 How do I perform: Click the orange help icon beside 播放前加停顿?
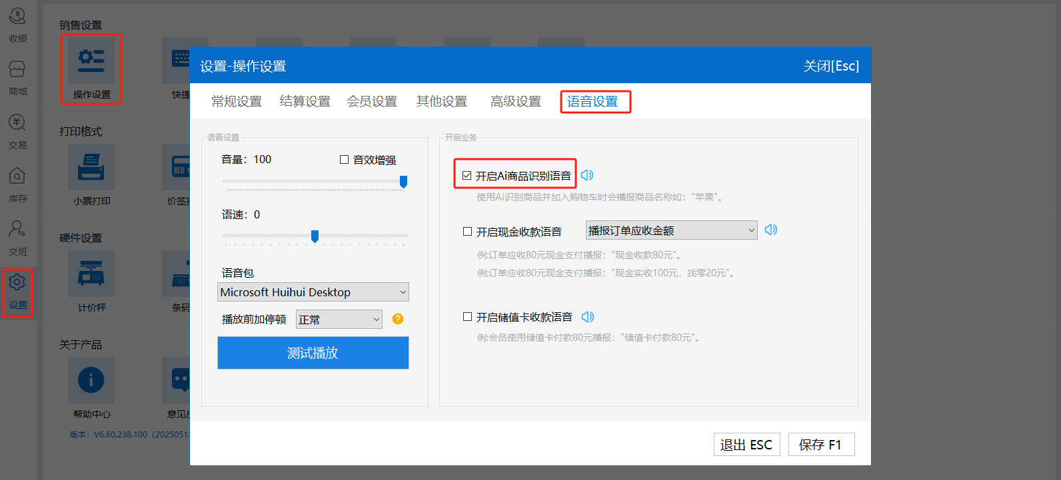coord(398,319)
